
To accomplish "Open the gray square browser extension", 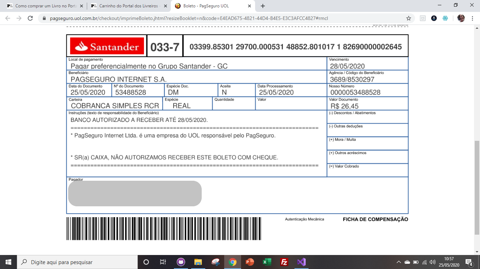I will [423, 18].
